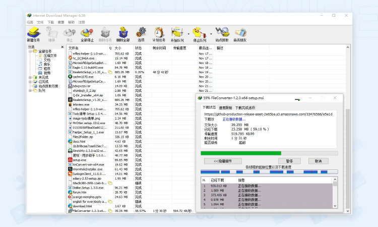Select the 压缩文件 category

pos(50,55)
